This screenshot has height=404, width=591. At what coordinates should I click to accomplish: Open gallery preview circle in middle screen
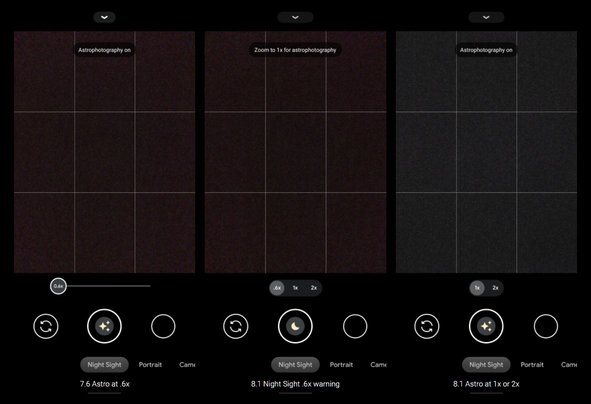point(355,326)
